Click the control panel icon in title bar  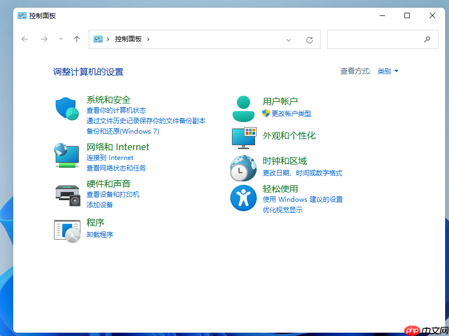22,15
